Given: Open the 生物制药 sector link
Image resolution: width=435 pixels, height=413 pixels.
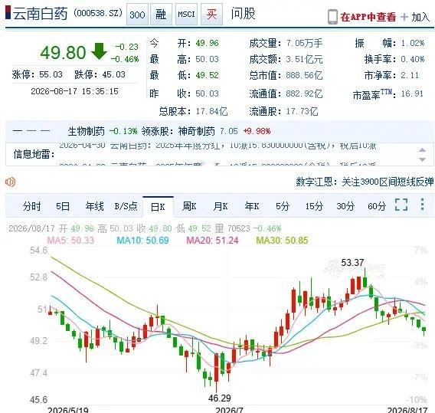Looking at the screenshot, I should 87,131.
